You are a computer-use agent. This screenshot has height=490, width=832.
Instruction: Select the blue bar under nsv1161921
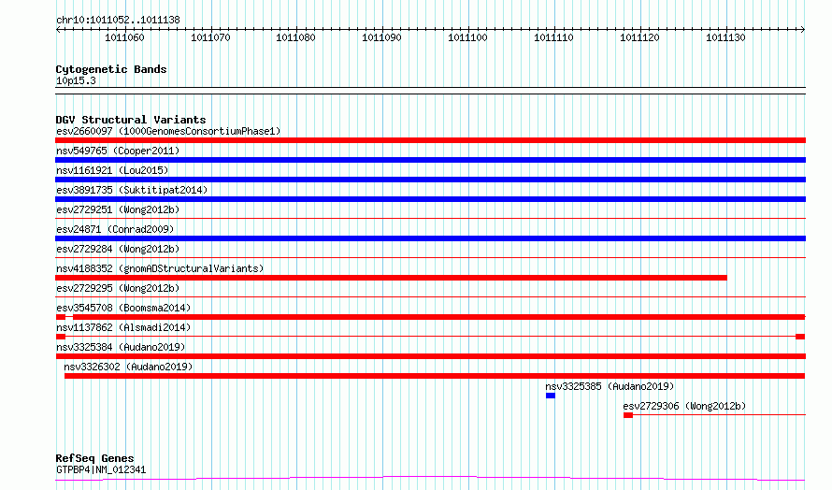point(430,180)
